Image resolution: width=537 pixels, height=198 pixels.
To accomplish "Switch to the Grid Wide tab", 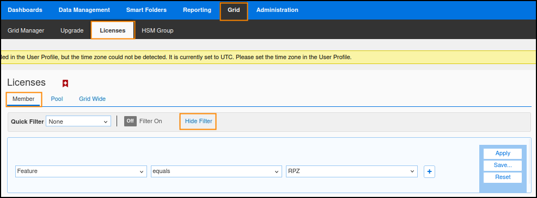I will click(x=92, y=99).
